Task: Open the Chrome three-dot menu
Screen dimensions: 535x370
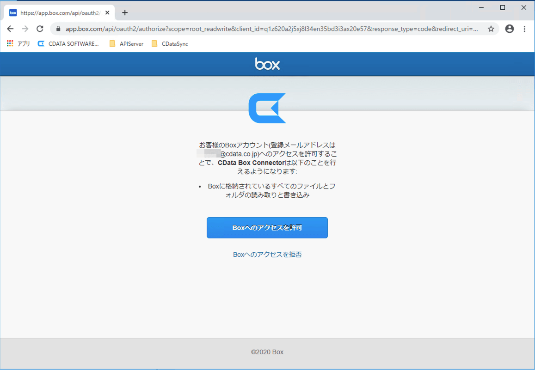Action: [x=524, y=29]
